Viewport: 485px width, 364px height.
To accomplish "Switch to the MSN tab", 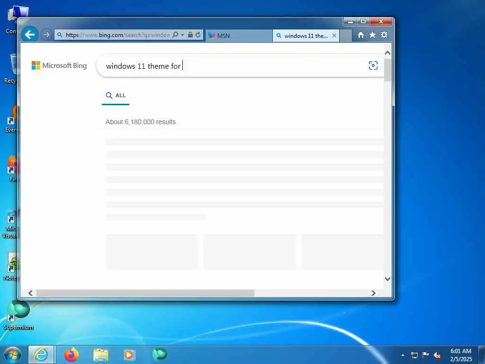I will coord(239,36).
